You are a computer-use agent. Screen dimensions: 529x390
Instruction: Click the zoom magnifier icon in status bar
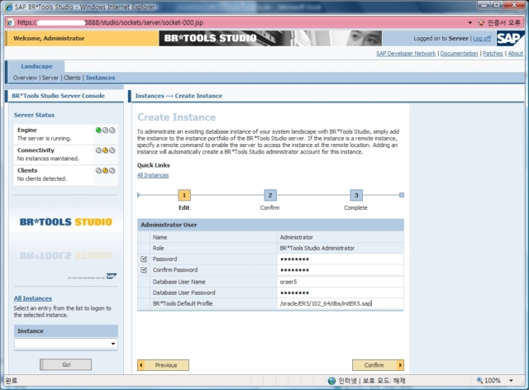[479, 380]
